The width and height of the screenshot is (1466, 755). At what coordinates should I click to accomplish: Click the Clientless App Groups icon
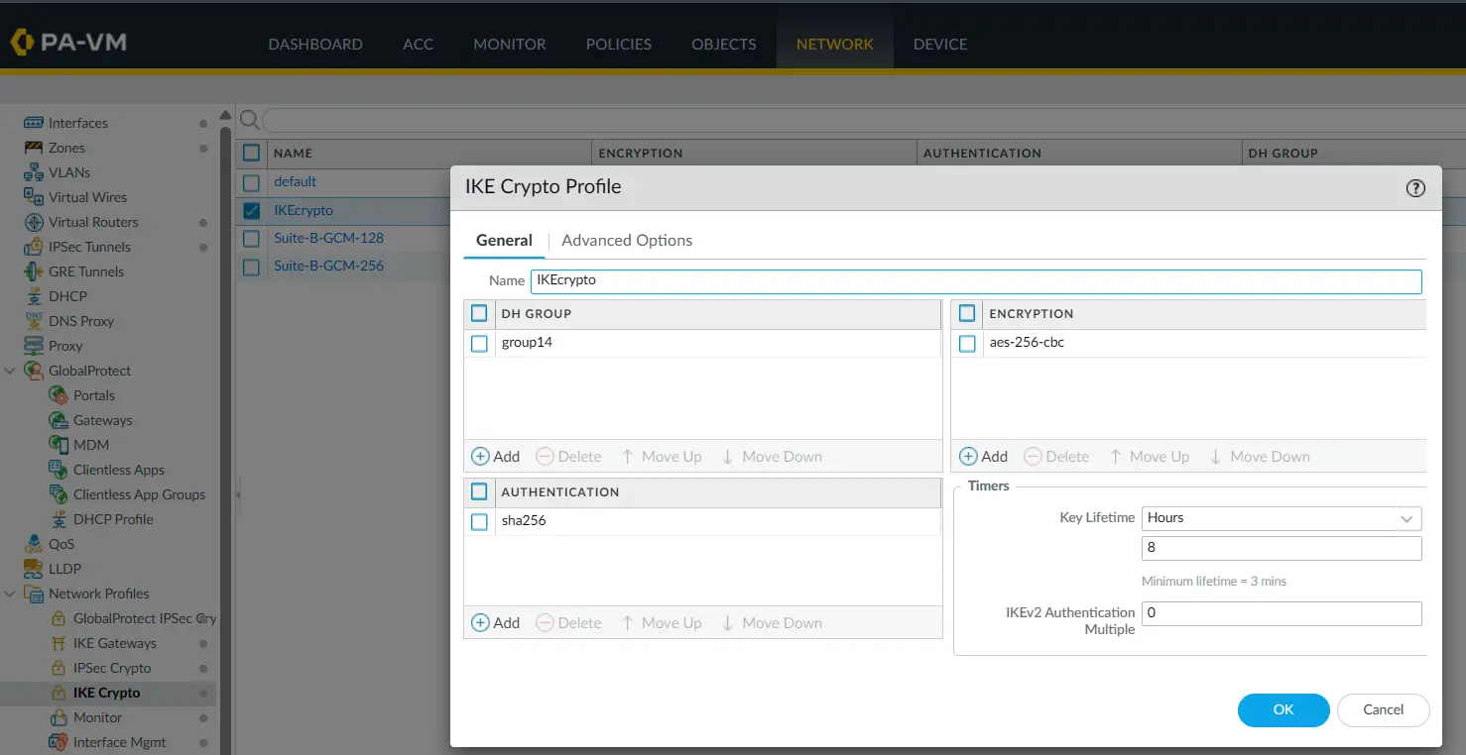coord(58,494)
